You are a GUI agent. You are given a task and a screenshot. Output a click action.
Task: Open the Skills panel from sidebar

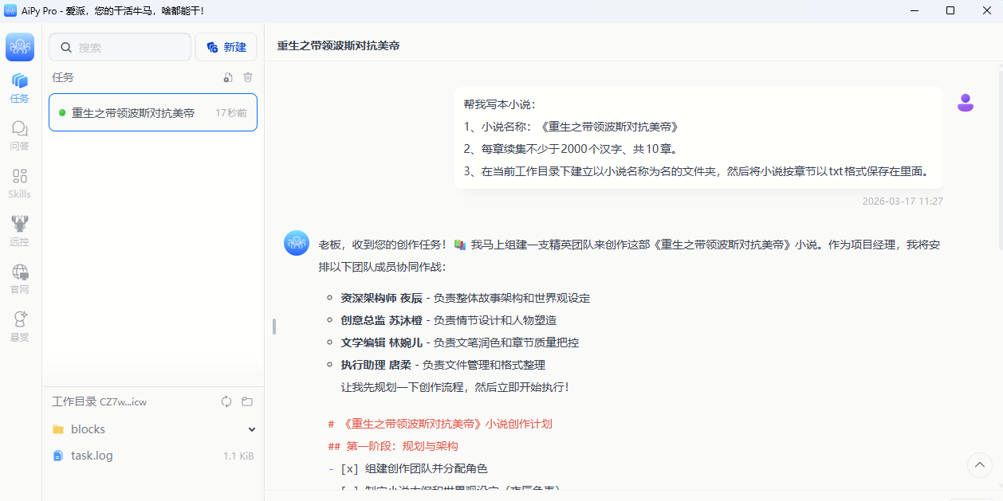[x=19, y=182]
